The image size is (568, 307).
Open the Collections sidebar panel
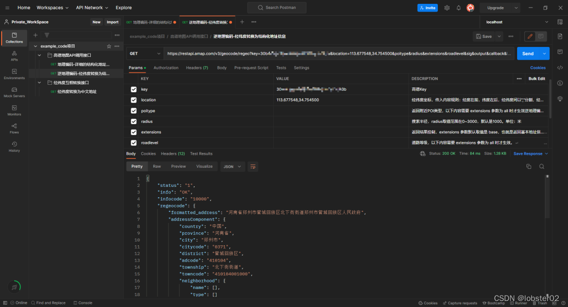pyautogui.click(x=14, y=38)
